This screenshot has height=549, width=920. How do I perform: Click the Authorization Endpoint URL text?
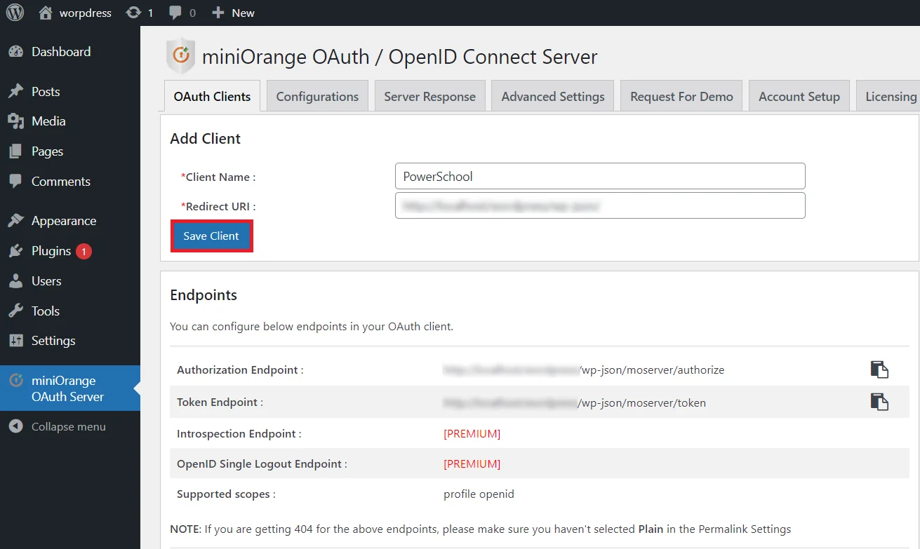pos(584,370)
